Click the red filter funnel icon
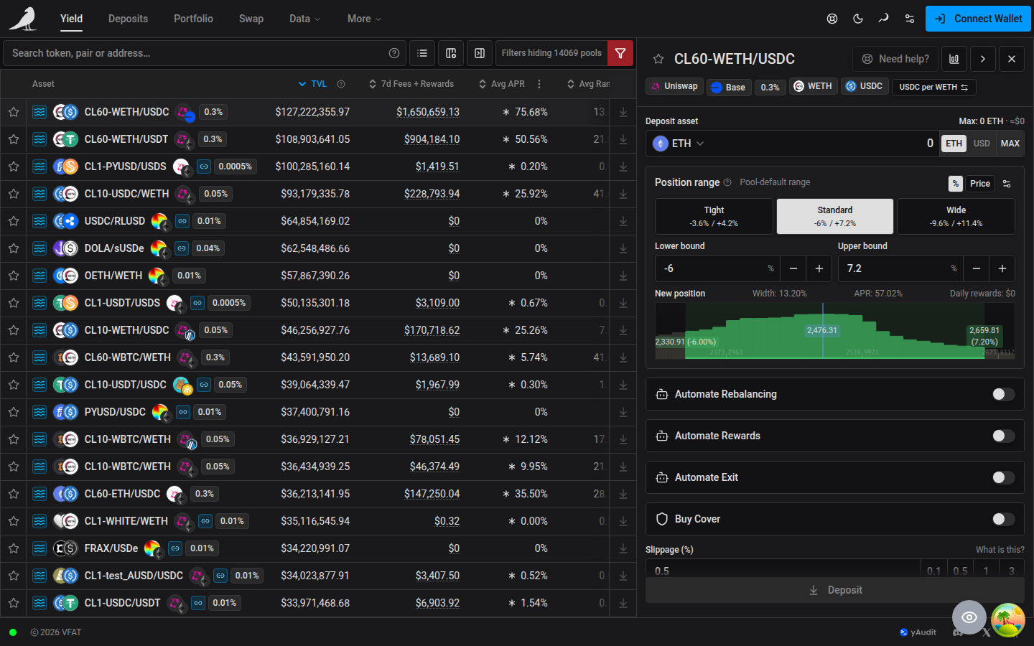The width and height of the screenshot is (1034, 646). click(x=620, y=53)
